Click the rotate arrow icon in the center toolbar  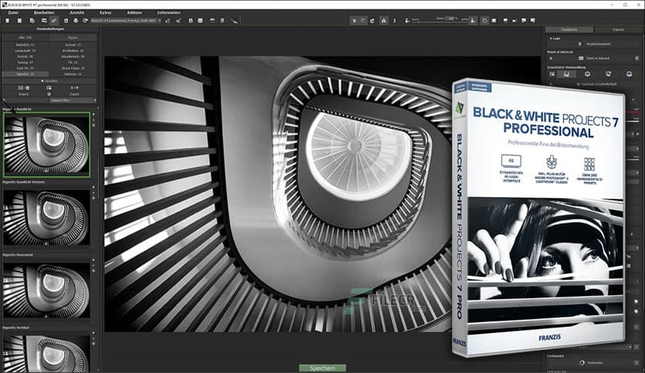click(372, 21)
